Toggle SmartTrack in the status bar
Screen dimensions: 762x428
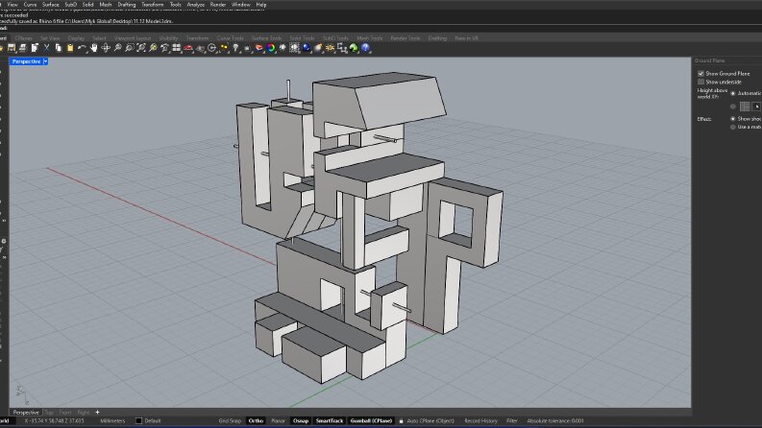click(x=330, y=420)
